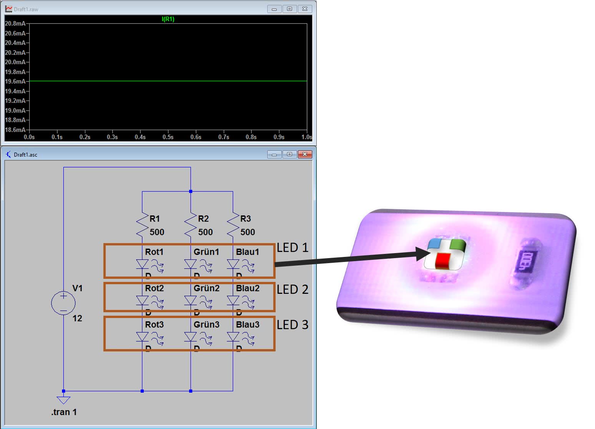This screenshot has width=595, height=429.
Task: Click the top junction node above R2
Action: click(191, 191)
